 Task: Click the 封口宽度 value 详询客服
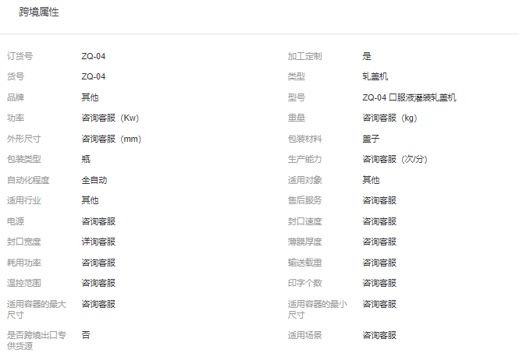pyautogui.click(x=98, y=242)
